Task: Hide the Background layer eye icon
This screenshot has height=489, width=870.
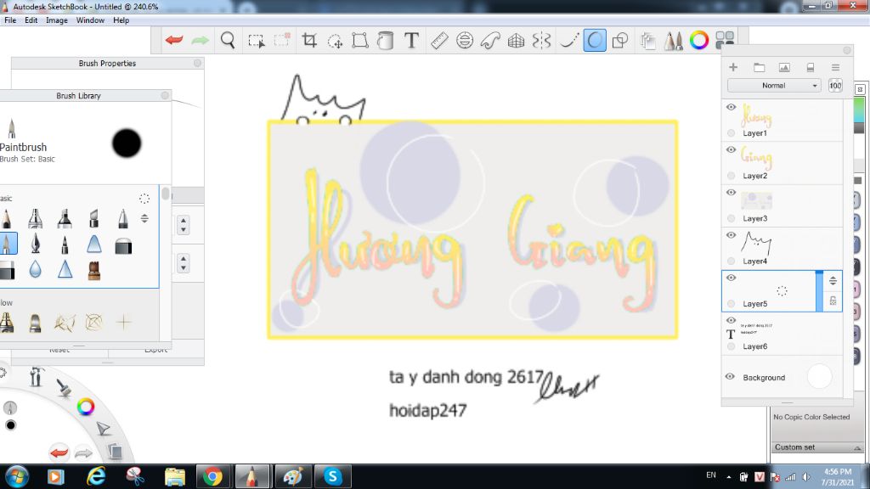Action: click(x=730, y=376)
